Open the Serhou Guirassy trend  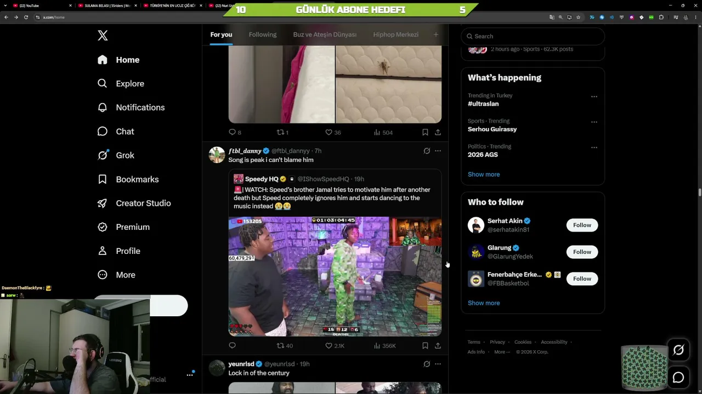[492, 129]
